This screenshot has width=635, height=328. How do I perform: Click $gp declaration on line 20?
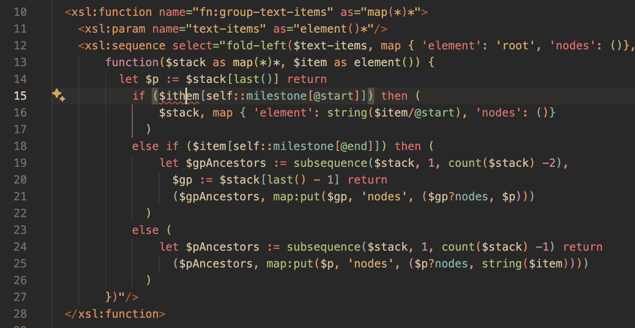[182, 179]
